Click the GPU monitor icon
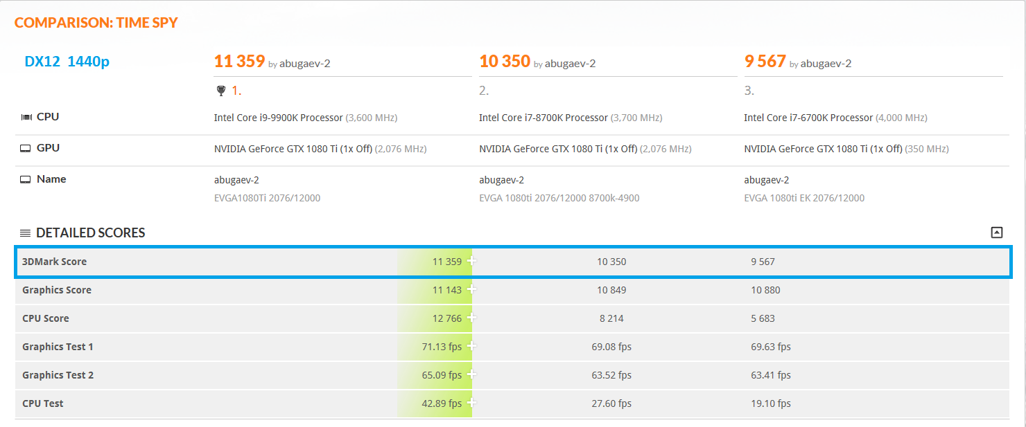1026x427 pixels. pos(26,148)
